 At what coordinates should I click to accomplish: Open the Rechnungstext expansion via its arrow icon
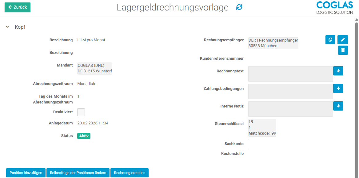[x=338, y=71]
